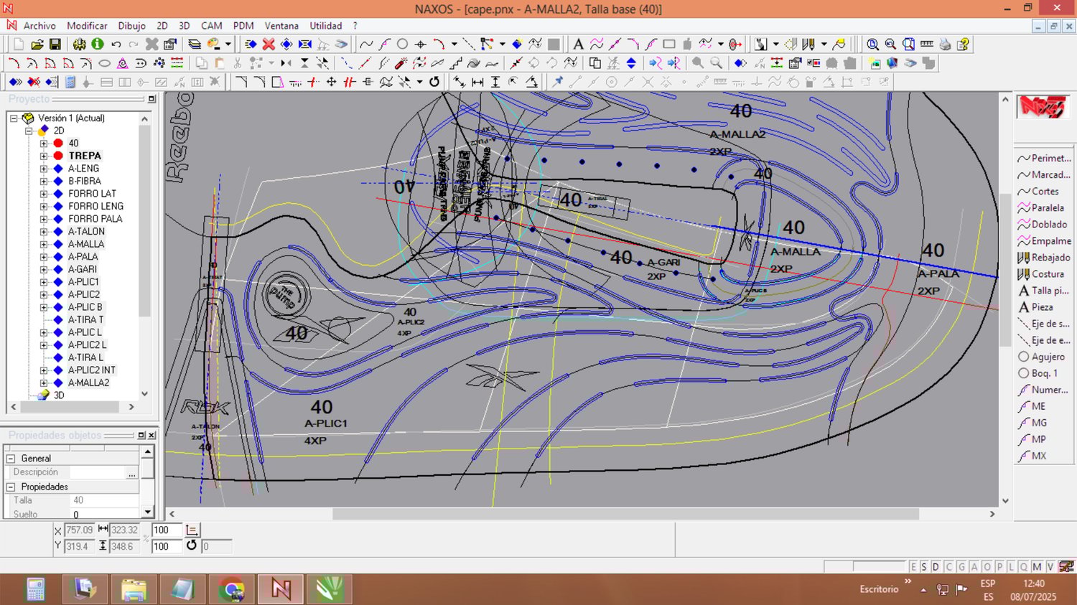Open help with the question mark icon

pos(964,44)
